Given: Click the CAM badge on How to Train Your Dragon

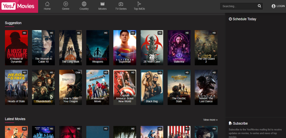Looking at the screenshot, I should 78,73.
